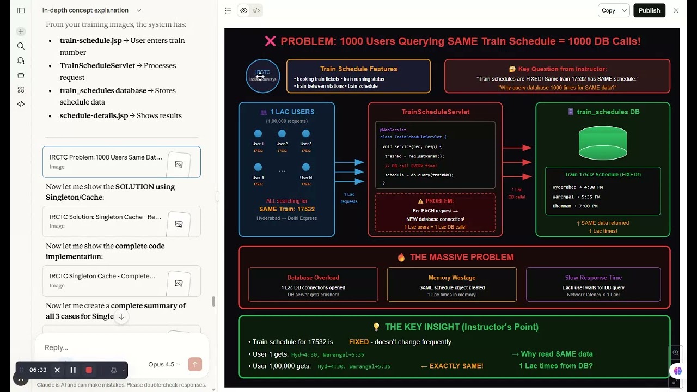The height and width of the screenshot is (392, 697).
Task: Click the 'schedule-details.jsp' bullet text
Action: [94, 115]
